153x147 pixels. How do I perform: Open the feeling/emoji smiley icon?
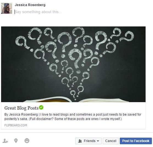pyautogui.click(x=27, y=141)
